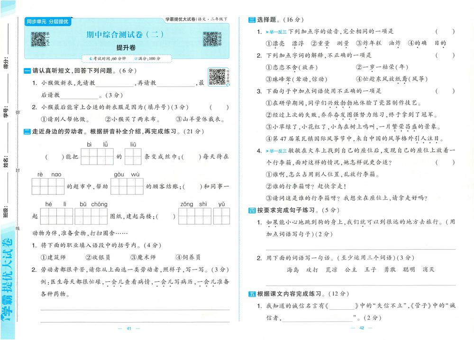Click the single writing box under pinyin yǔ

coord(221,216)
